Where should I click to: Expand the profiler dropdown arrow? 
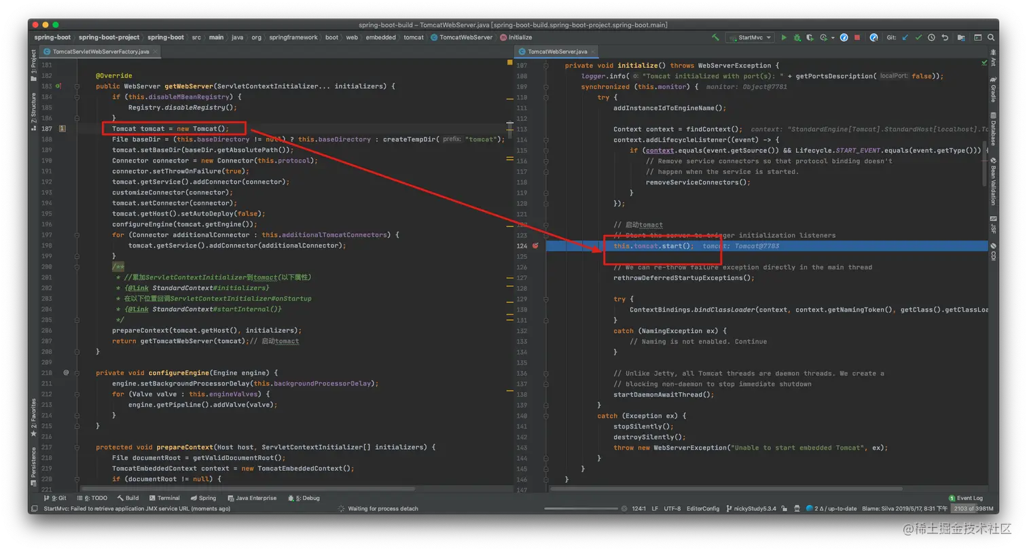[x=833, y=38]
